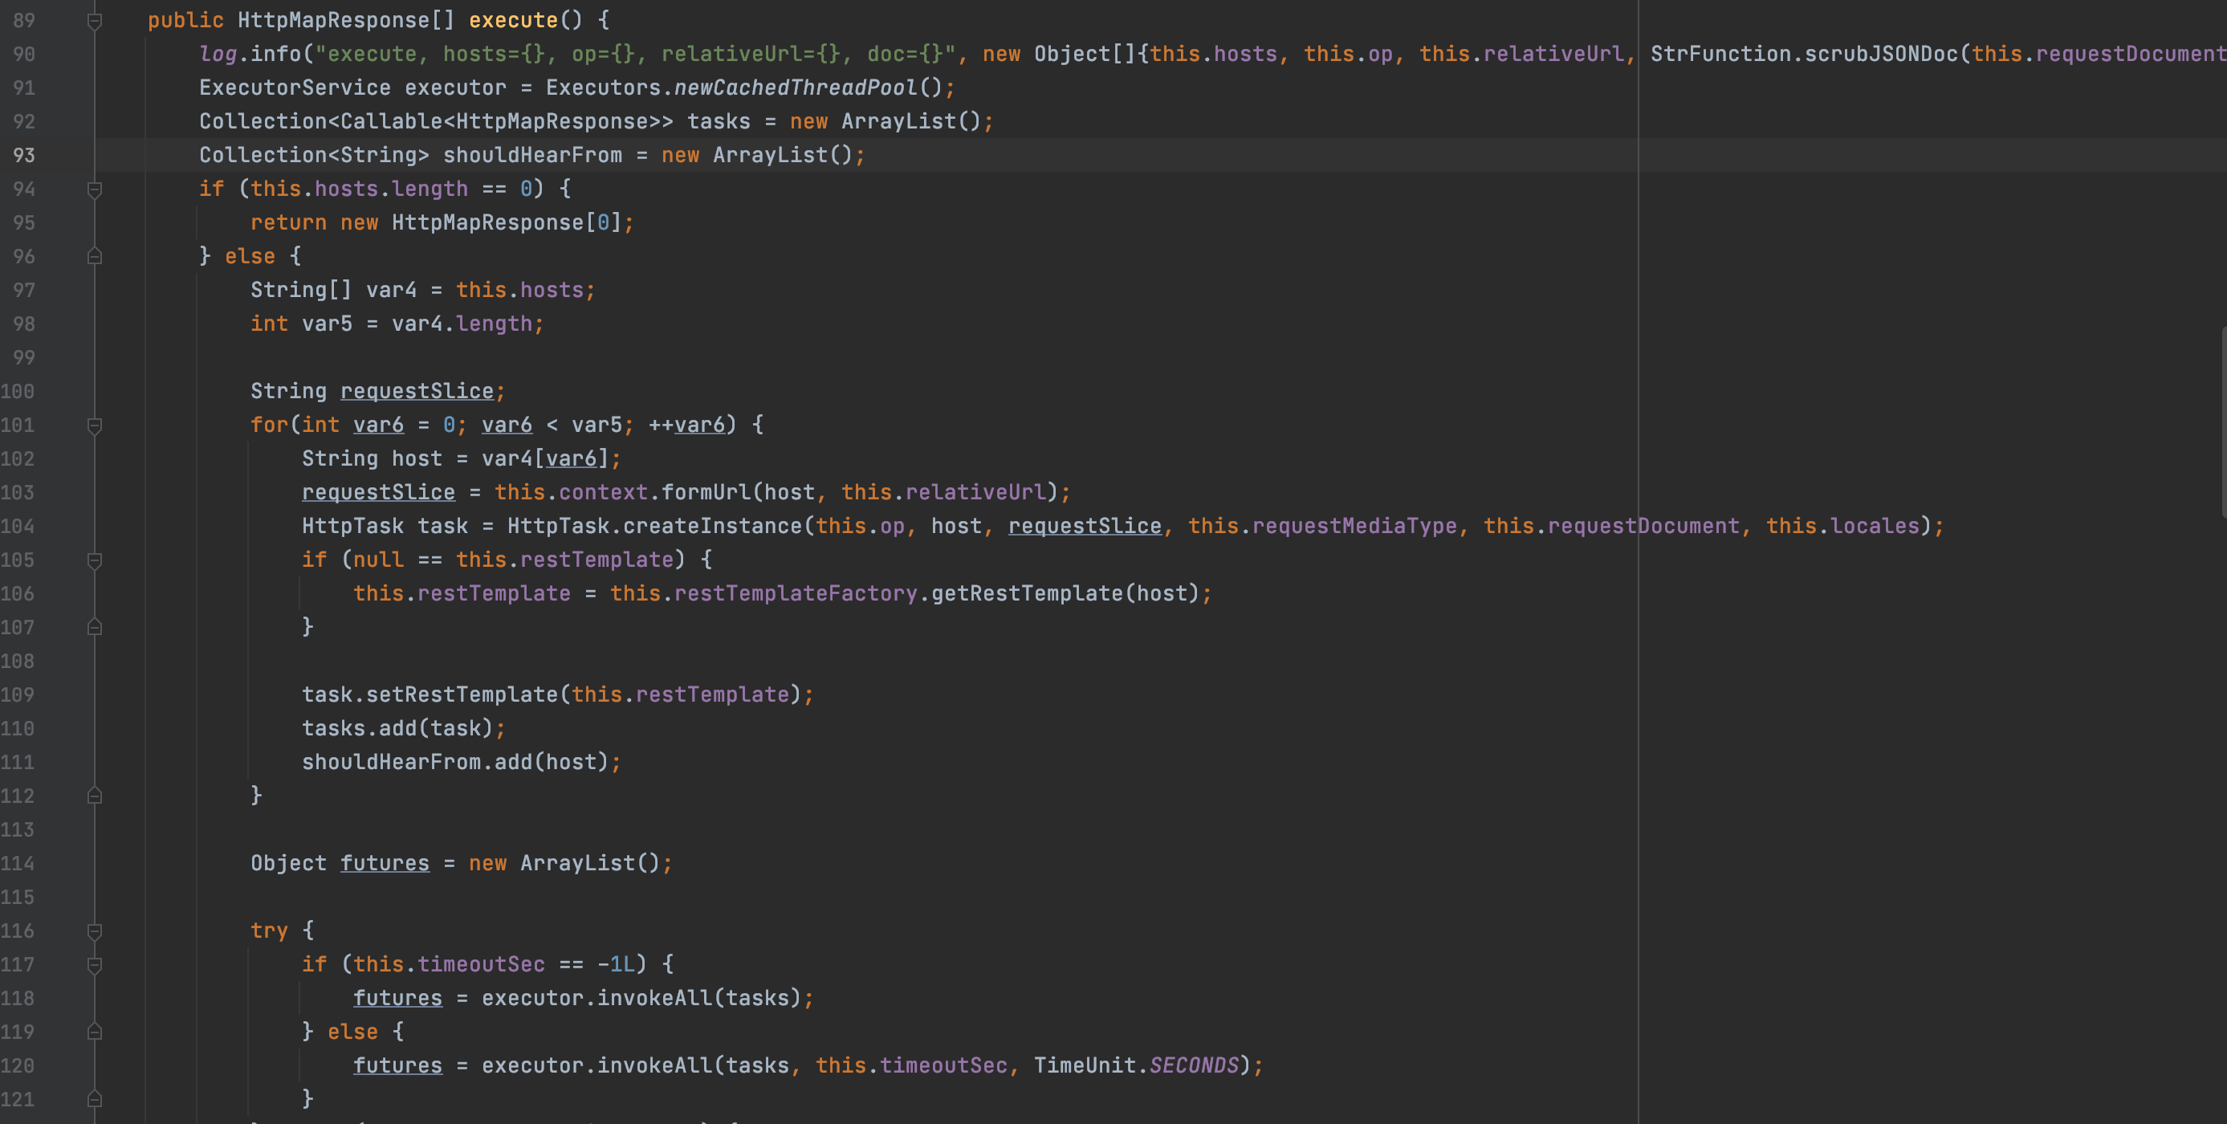Collapse the if block fold at line 94
Image resolution: width=2227 pixels, height=1124 pixels.
[95, 189]
